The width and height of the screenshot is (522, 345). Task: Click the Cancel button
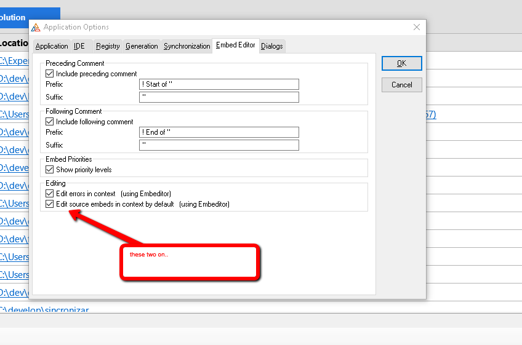tap(401, 85)
